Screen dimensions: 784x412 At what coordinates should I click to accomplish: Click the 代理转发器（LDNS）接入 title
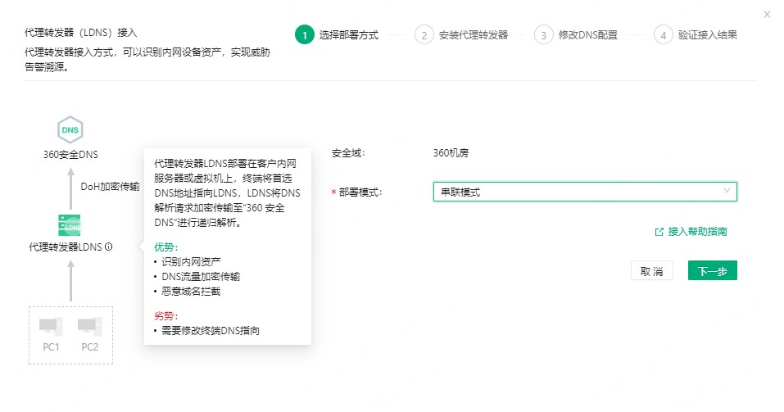[81, 33]
